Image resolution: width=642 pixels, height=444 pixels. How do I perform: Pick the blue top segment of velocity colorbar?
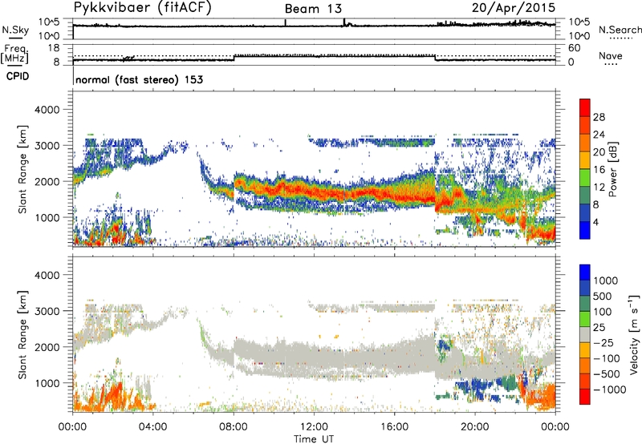tap(585, 272)
